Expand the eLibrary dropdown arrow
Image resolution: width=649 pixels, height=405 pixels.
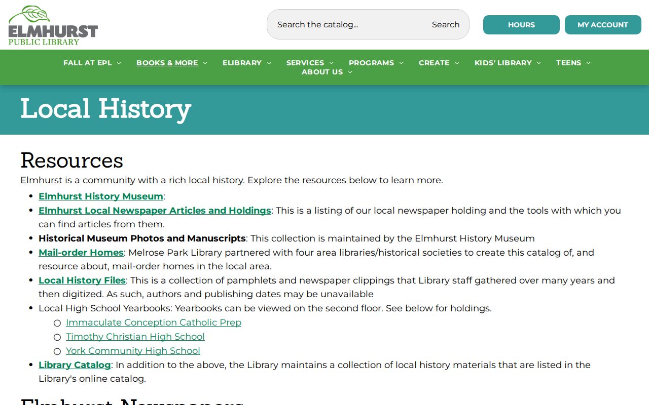pyautogui.click(x=269, y=63)
